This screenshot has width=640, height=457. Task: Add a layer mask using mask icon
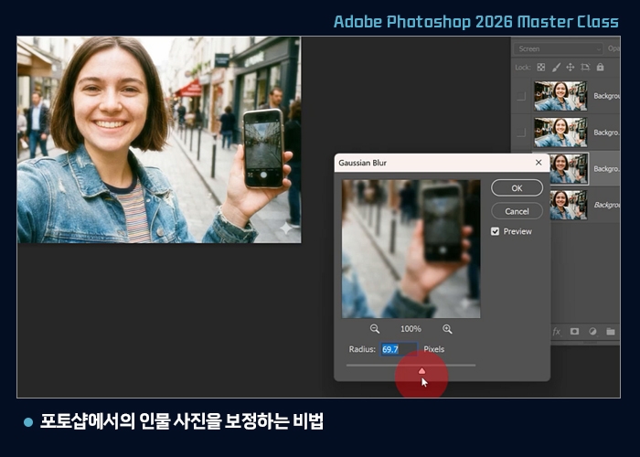(574, 331)
